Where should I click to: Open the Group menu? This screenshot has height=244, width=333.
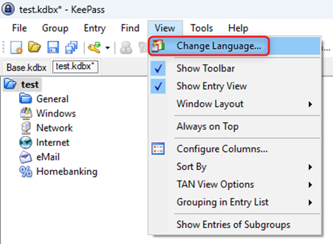(x=55, y=28)
